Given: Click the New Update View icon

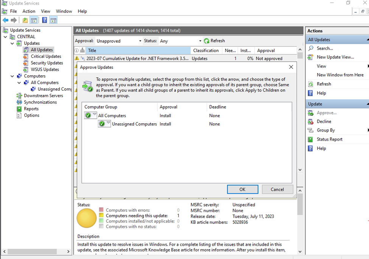Looking at the screenshot, I should 311,57.
